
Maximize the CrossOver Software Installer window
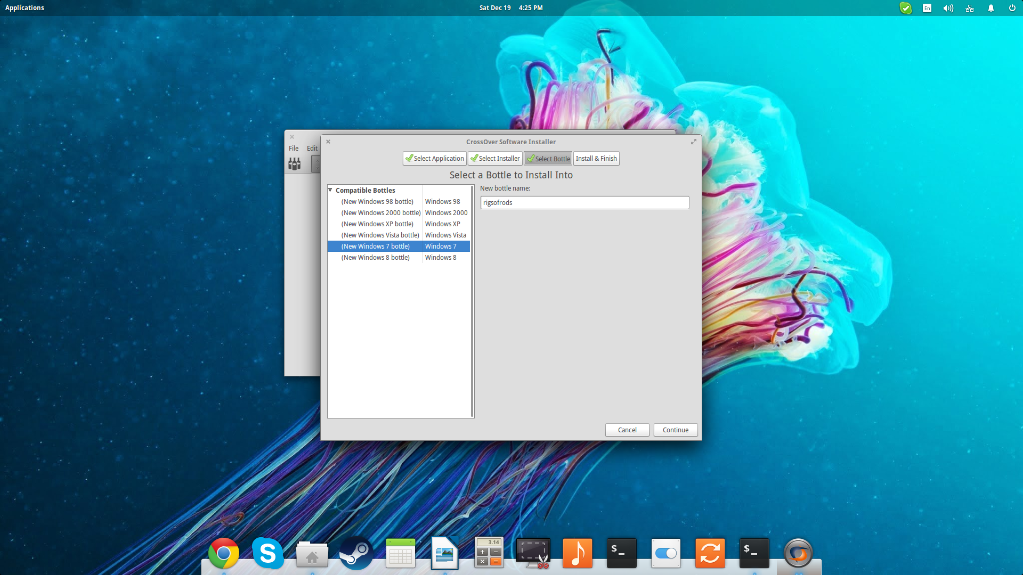tap(694, 142)
